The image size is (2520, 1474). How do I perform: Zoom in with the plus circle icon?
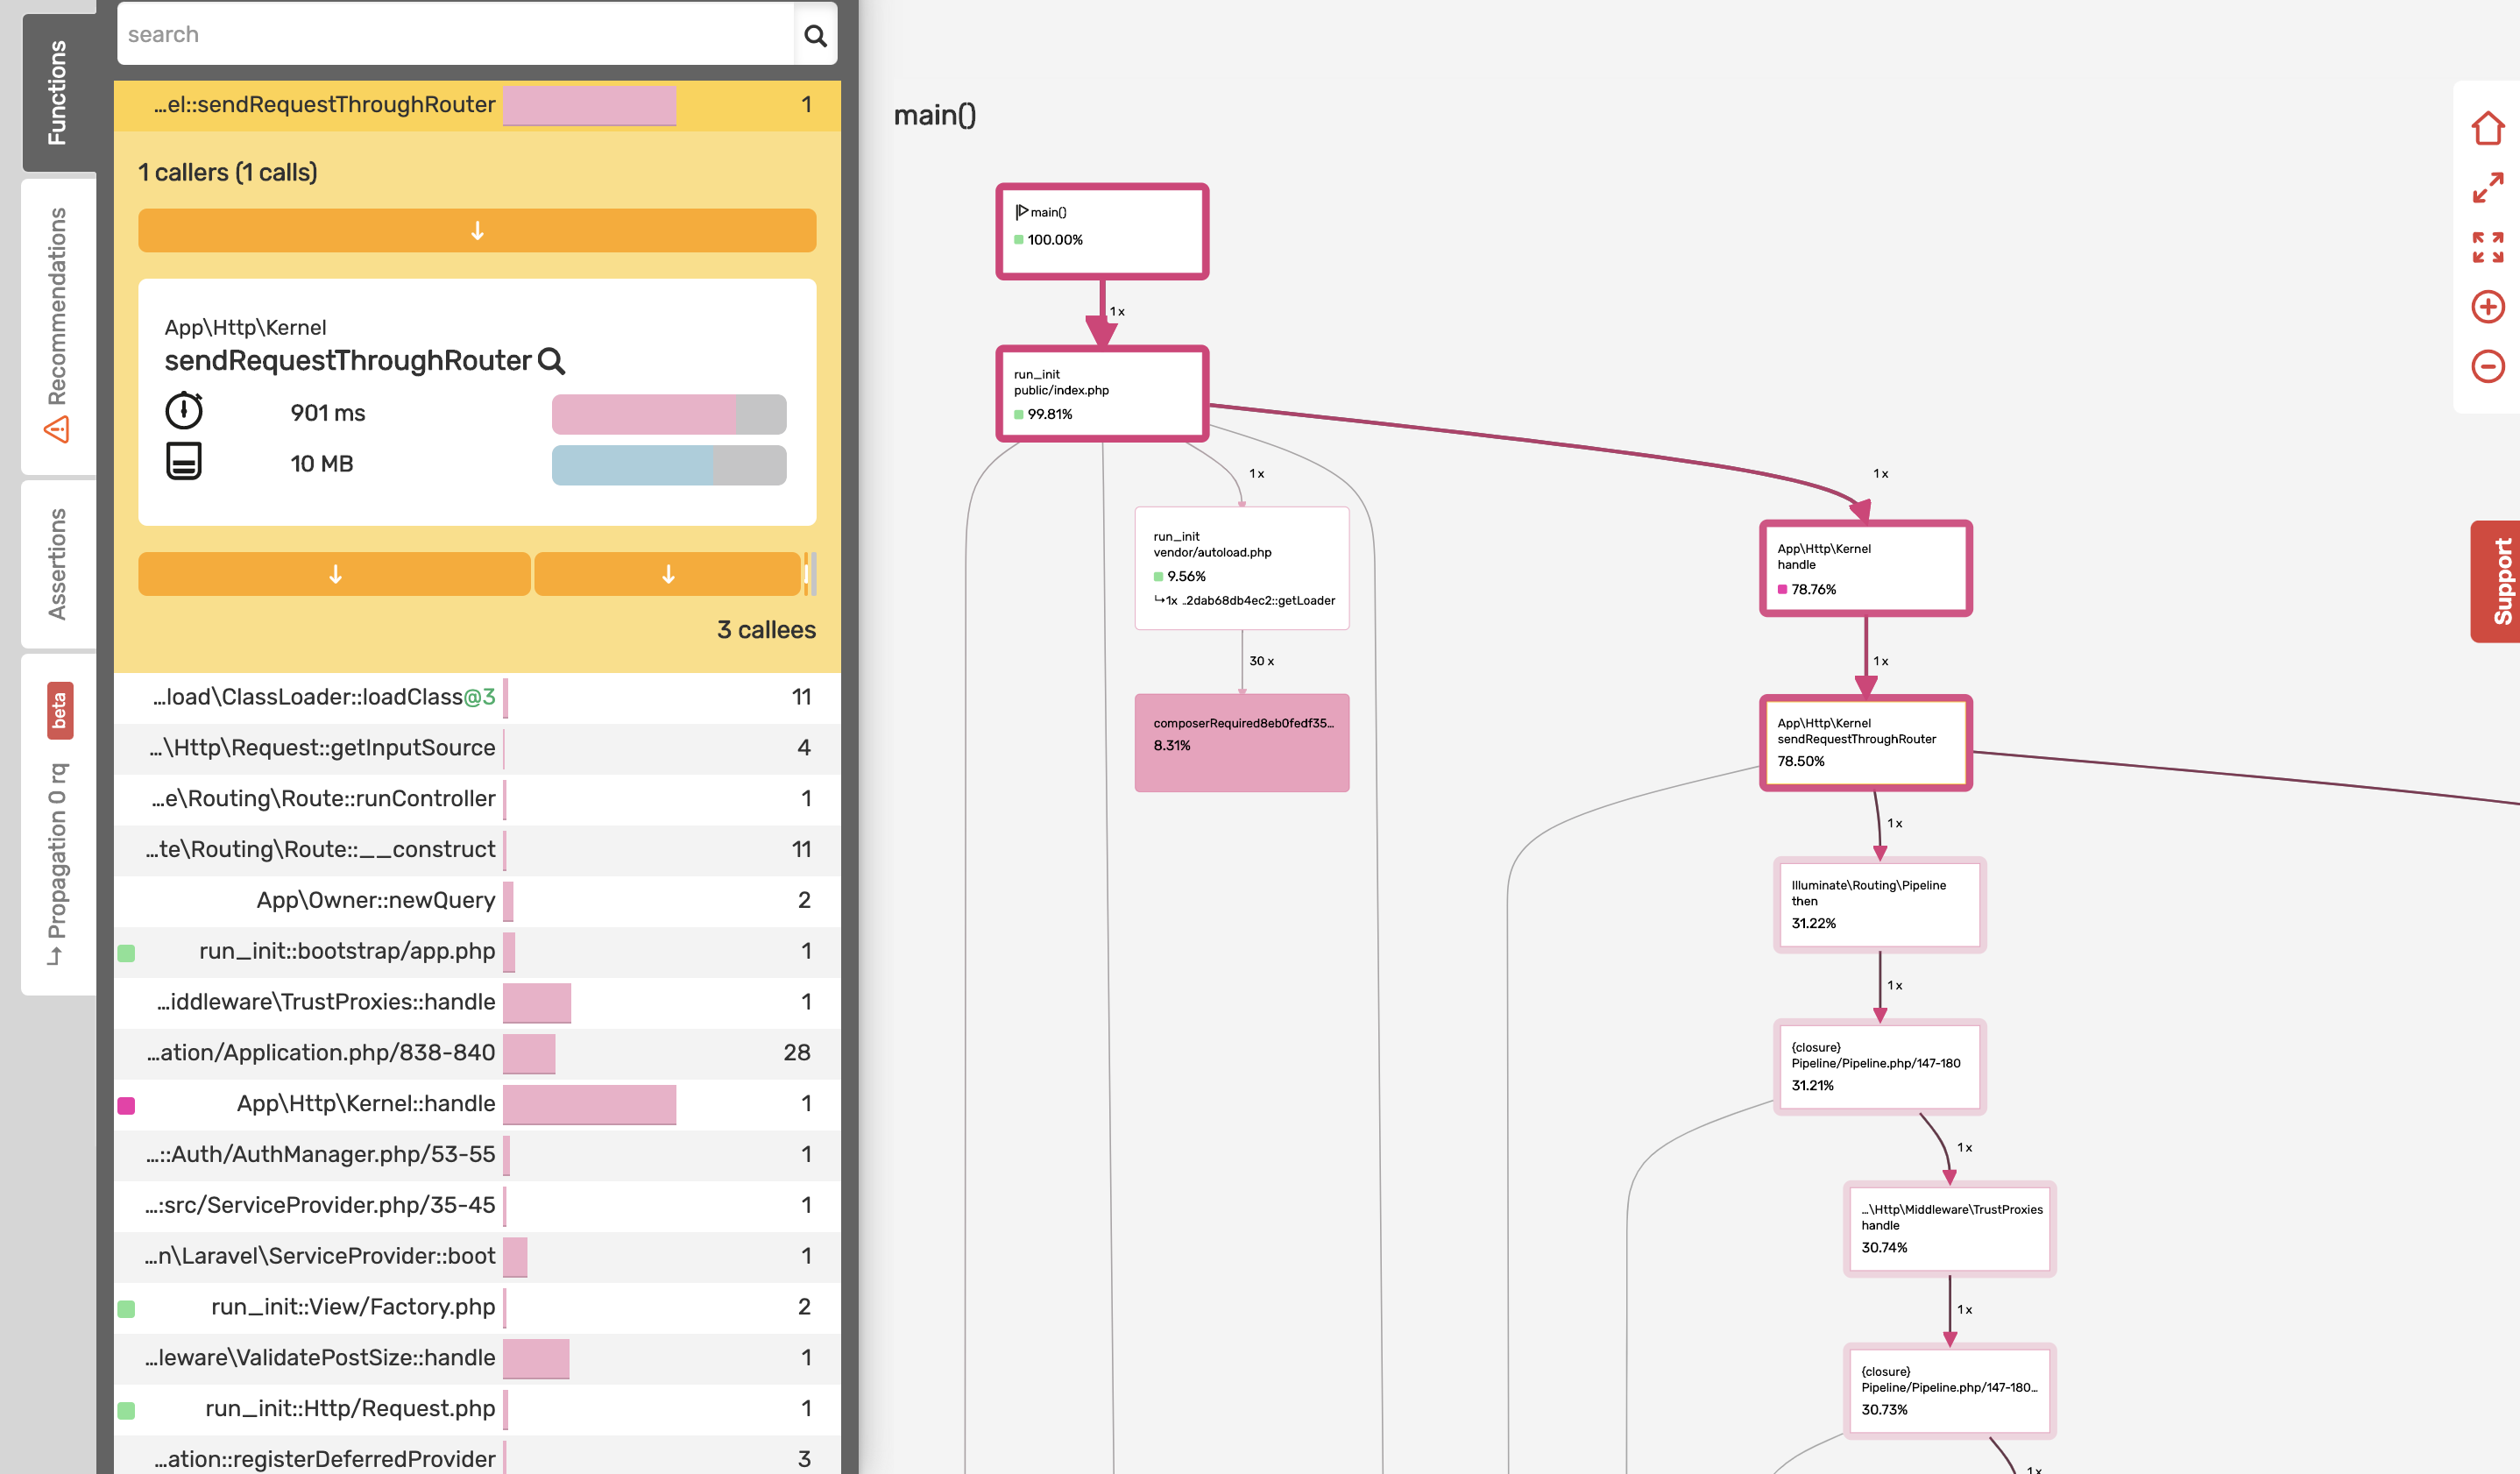(x=2487, y=307)
